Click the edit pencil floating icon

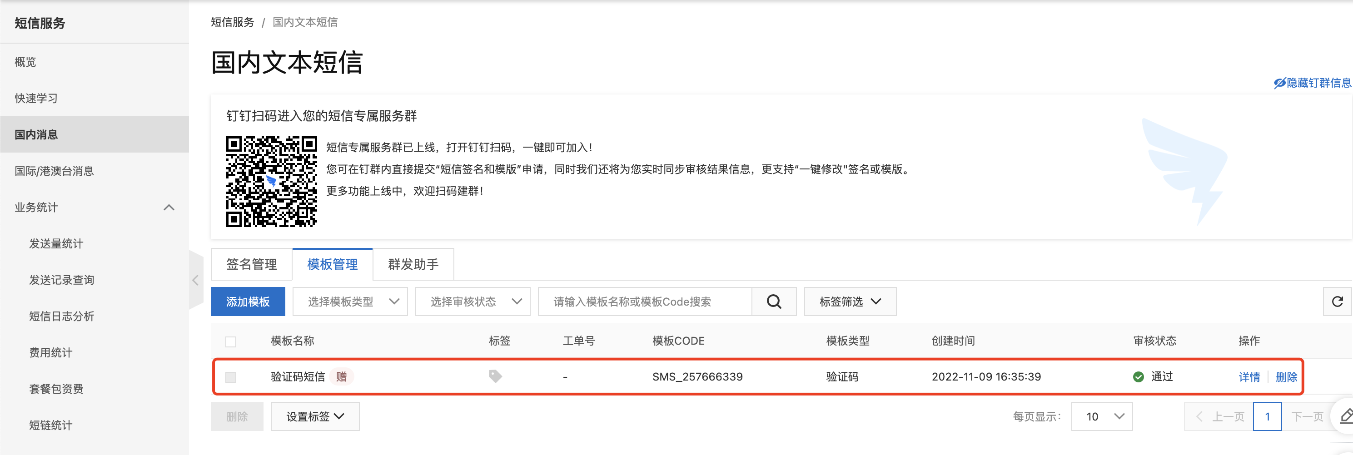tap(1346, 417)
